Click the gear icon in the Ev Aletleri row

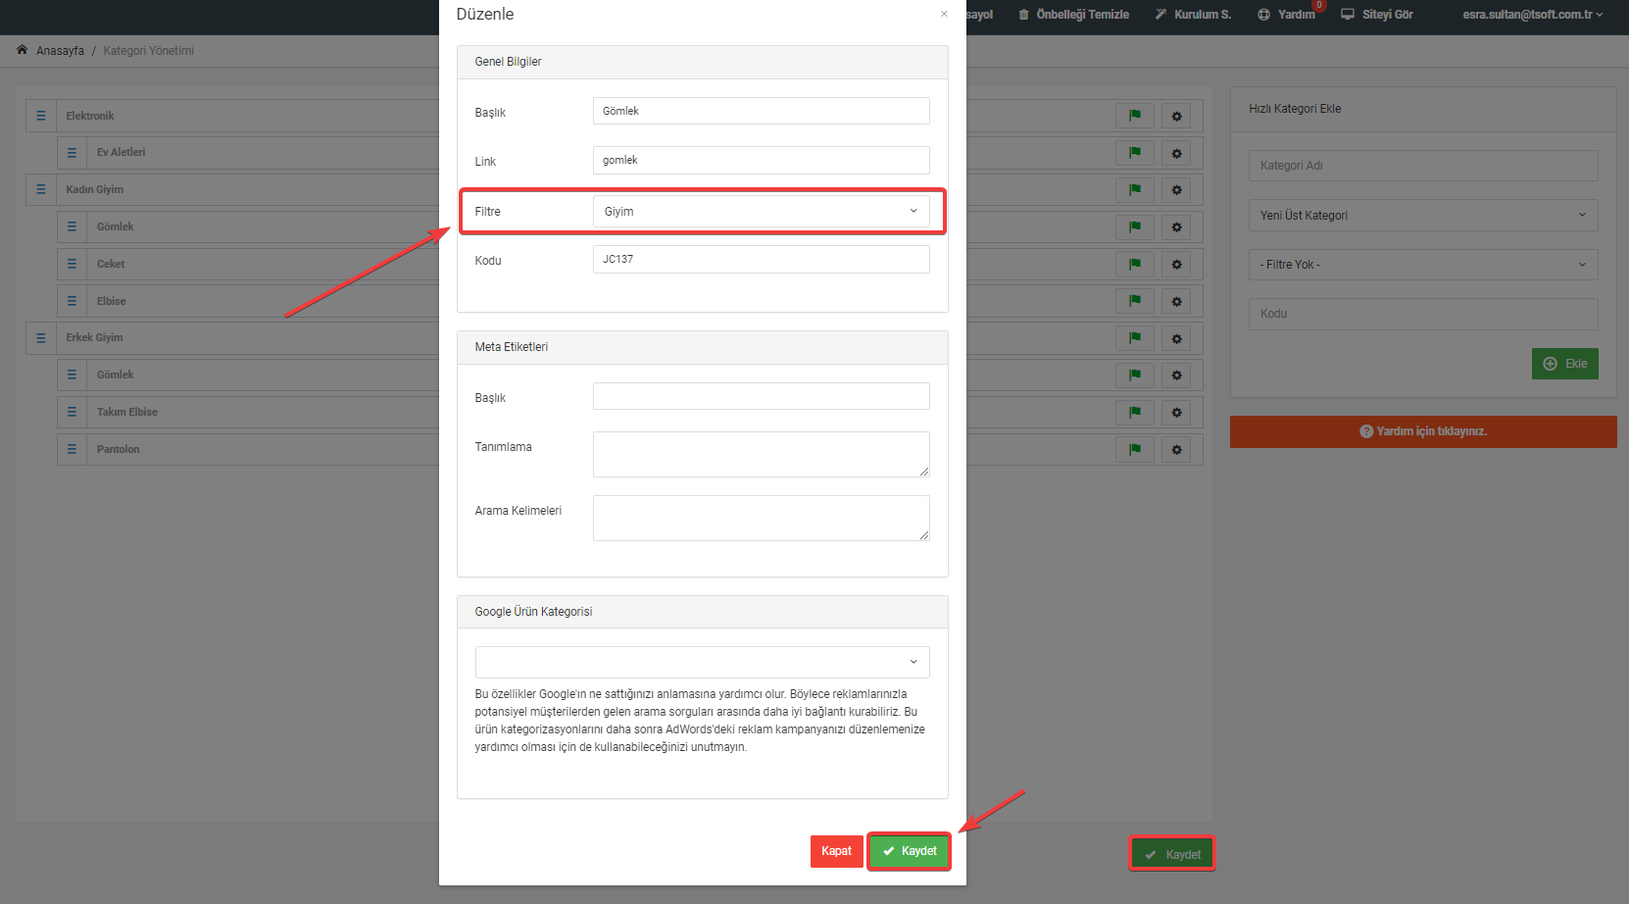pyautogui.click(x=1176, y=153)
